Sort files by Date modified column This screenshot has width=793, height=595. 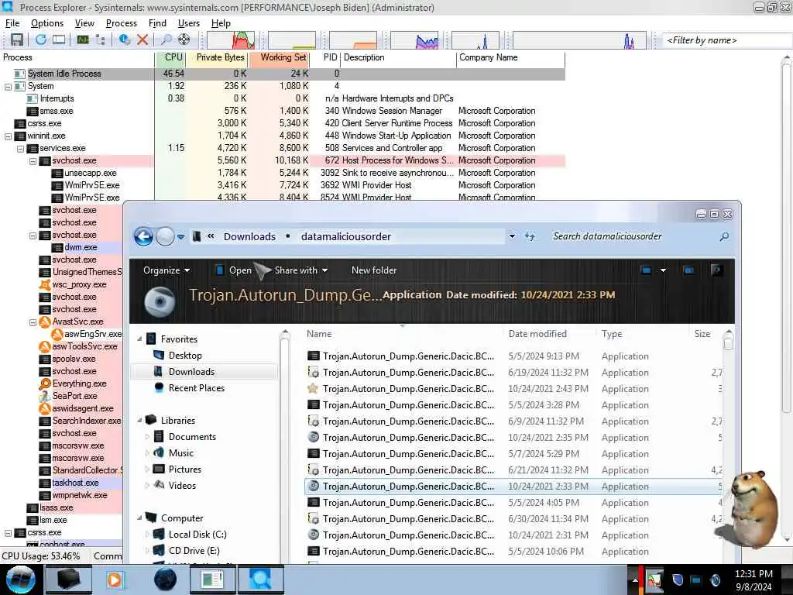click(x=537, y=334)
